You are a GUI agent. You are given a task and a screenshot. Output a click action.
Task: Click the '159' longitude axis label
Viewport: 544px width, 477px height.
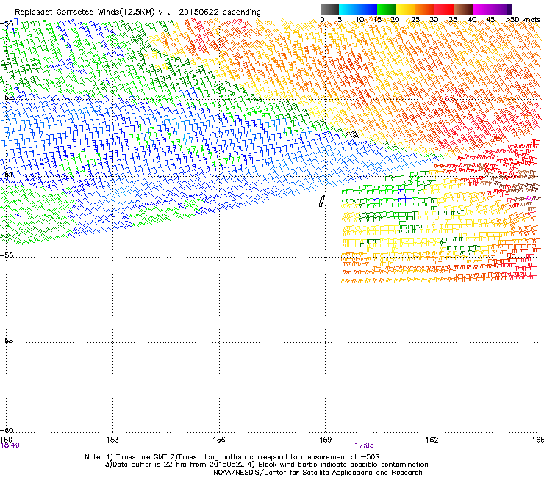325,440
